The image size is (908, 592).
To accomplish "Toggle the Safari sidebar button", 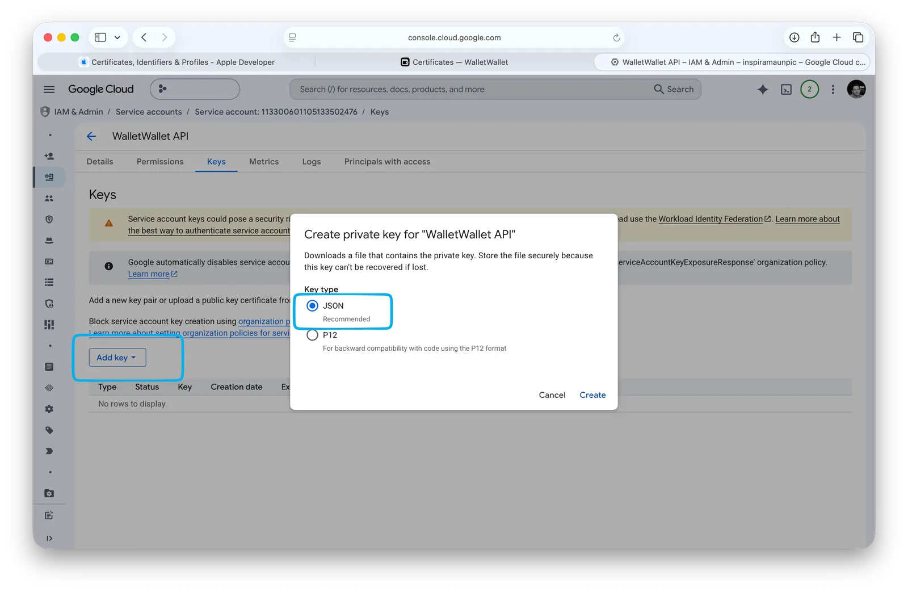I will pos(100,37).
